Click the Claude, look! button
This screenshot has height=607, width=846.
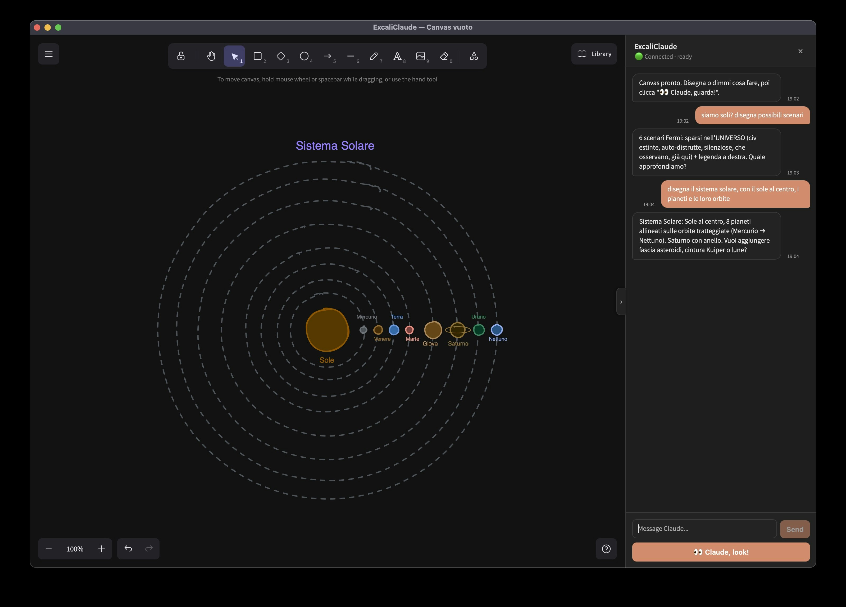click(721, 552)
